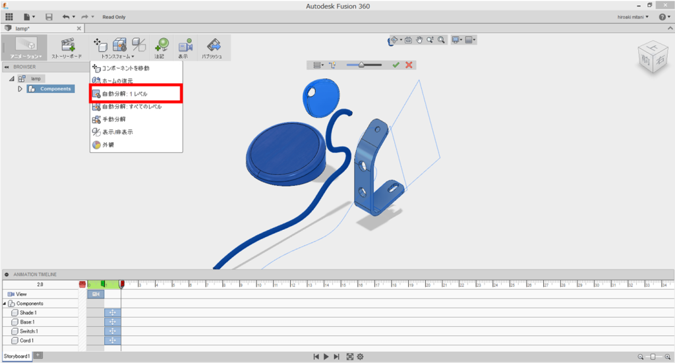This screenshot has height=363, width=675.
Task: Click the Look At icon in the navigation bar
Action: (408, 40)
